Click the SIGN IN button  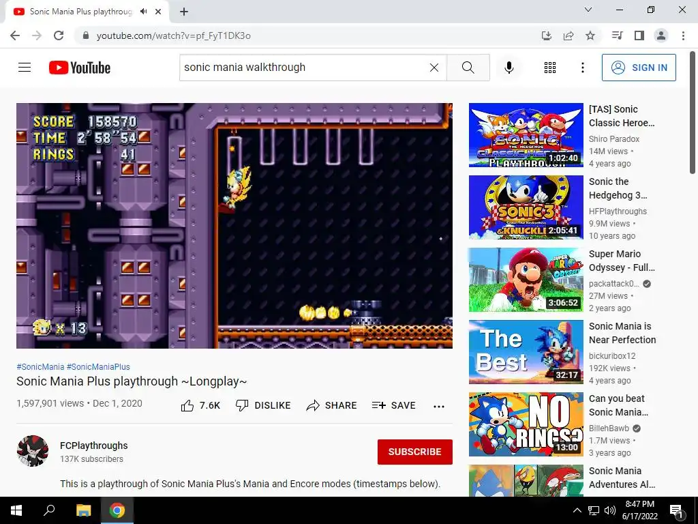[639, 68]
